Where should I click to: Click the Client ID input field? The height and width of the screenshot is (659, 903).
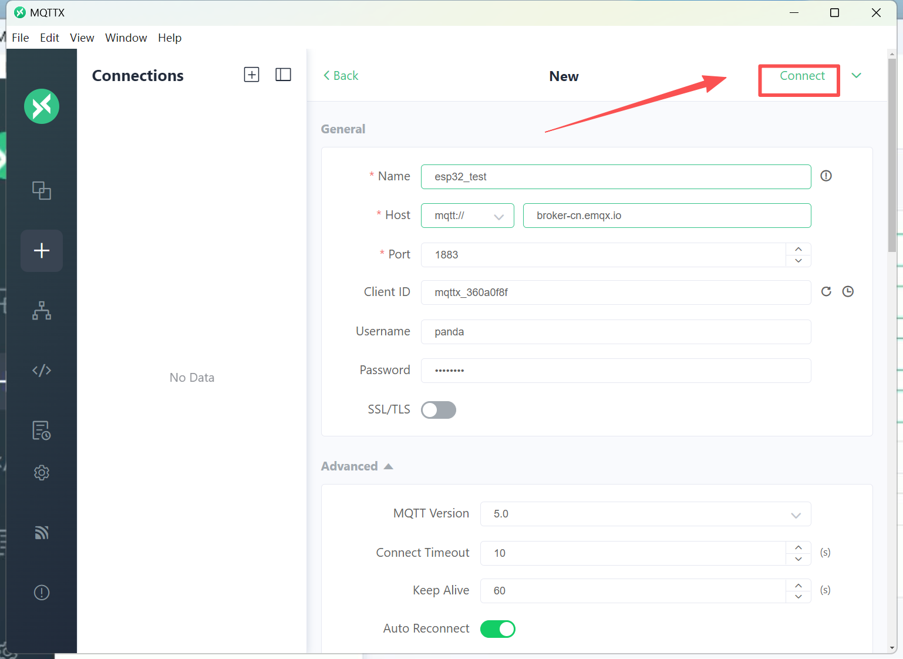coord(616,292)
